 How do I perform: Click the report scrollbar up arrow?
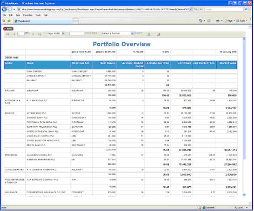point(244,39)
